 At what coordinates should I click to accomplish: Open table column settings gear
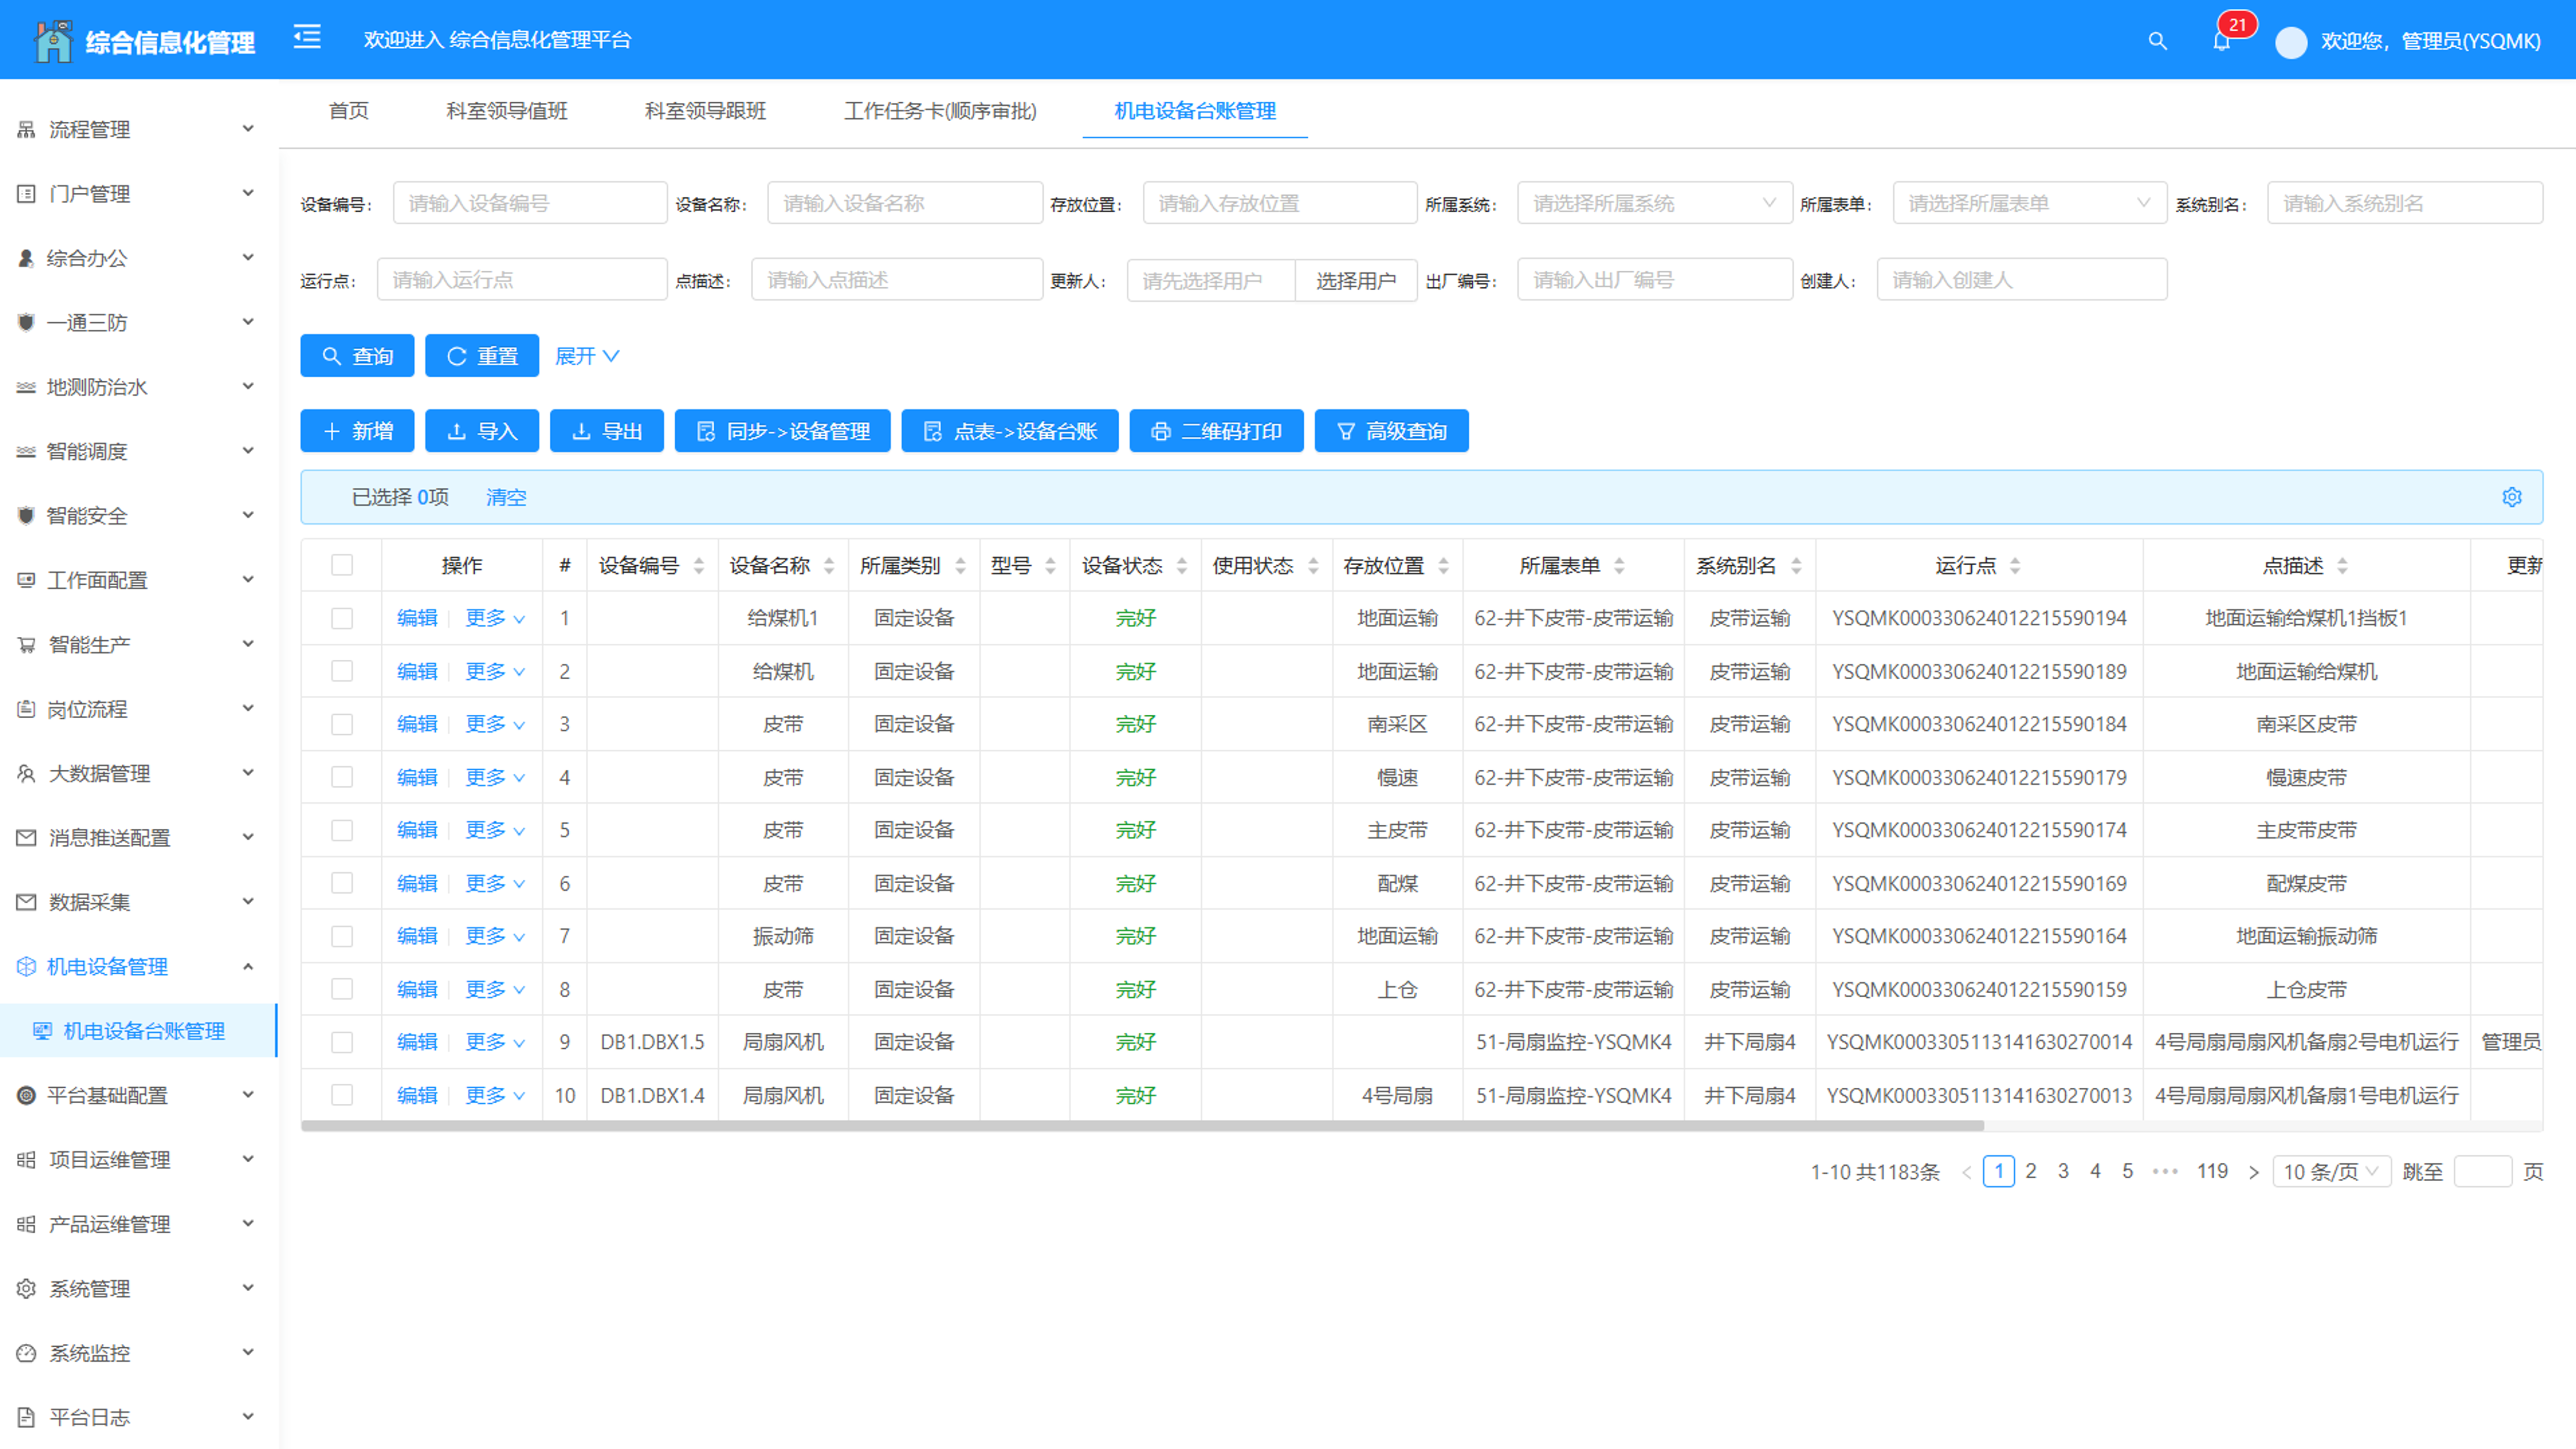coord(2512,497)
